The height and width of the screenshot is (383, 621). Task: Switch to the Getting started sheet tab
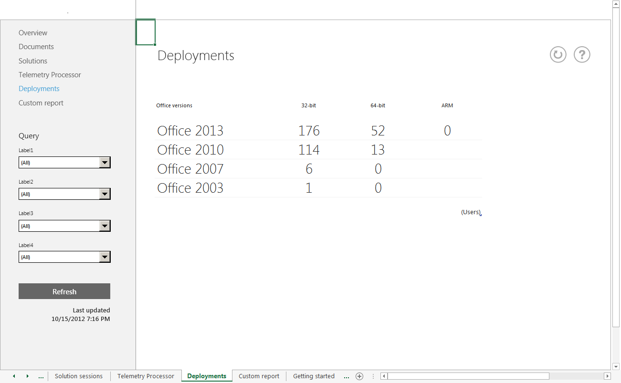tap(314, 376)
